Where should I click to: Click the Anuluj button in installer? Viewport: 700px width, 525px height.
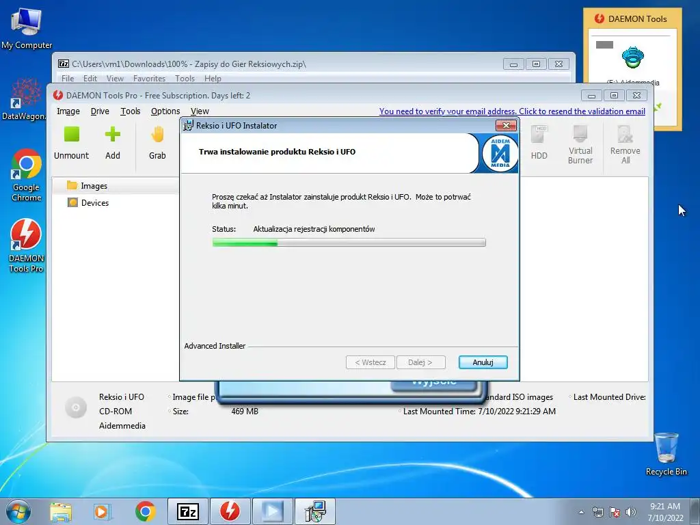pyautogui.click(x=483, y=362)
